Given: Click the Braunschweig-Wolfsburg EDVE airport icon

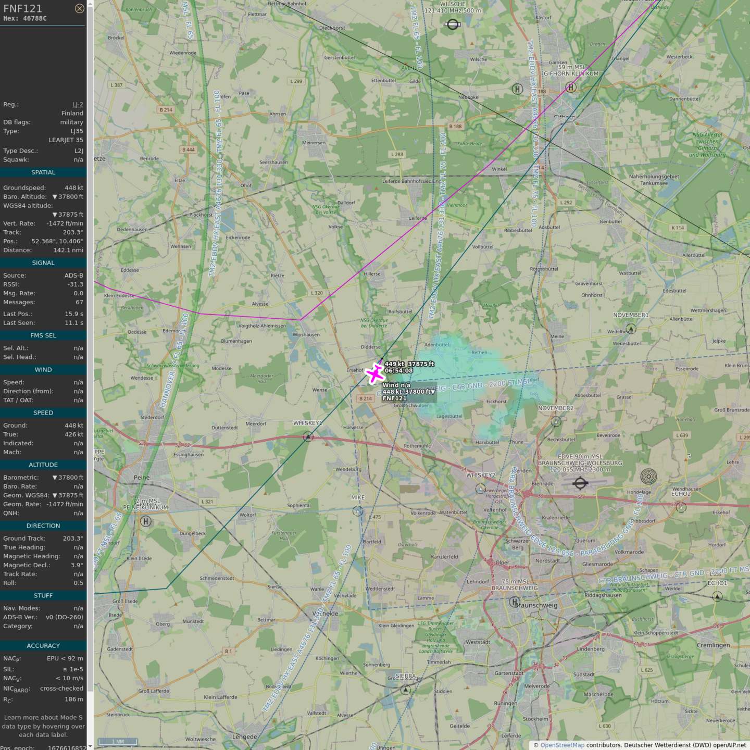Looking at the screenshot, I should (x=580, y=483).
